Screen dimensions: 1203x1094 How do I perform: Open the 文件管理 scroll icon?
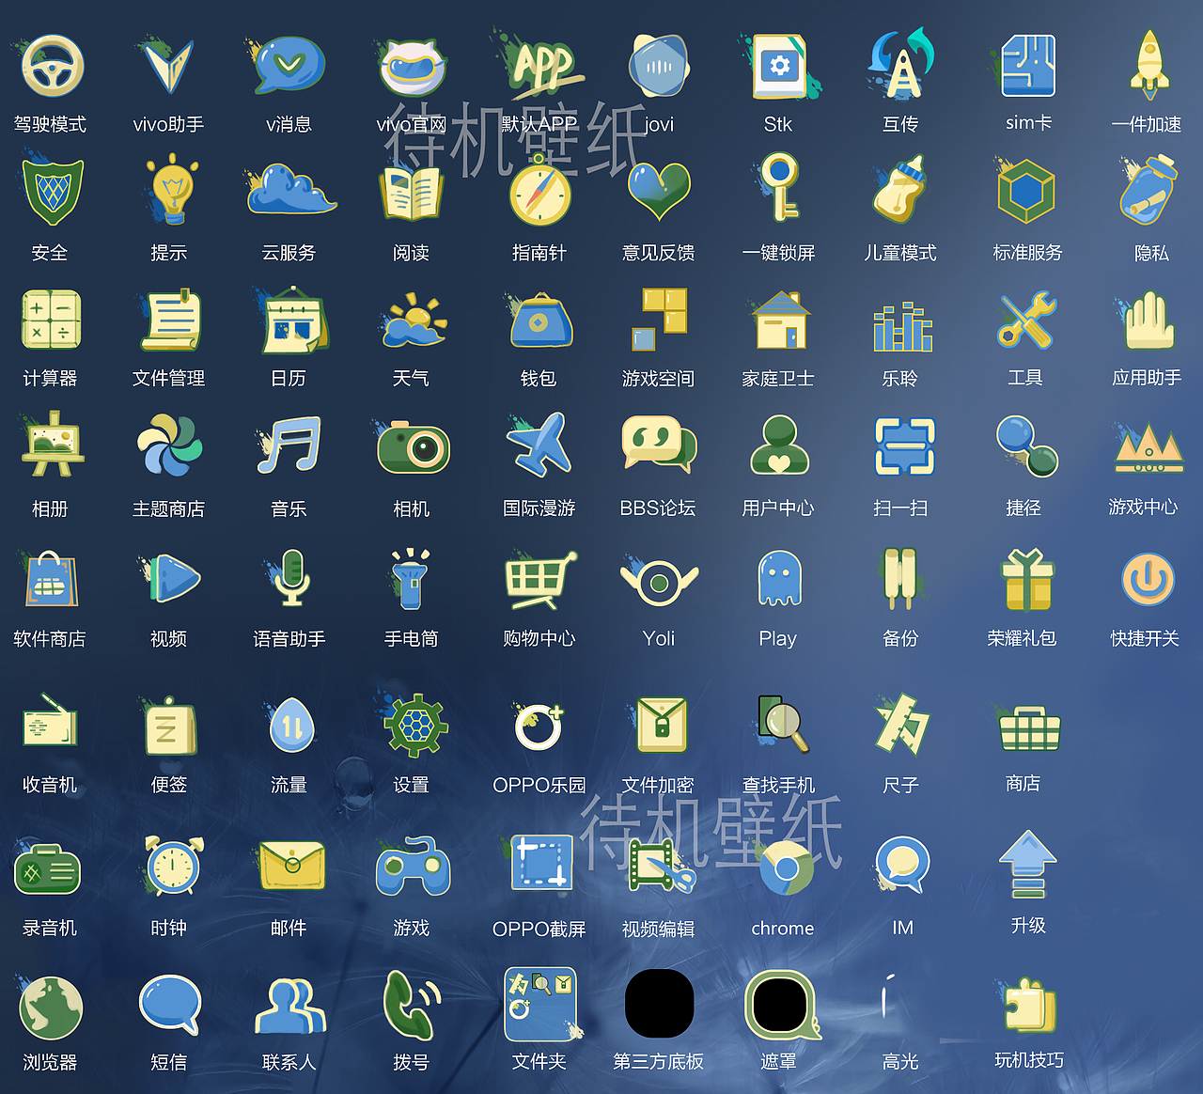pos(171,320)
